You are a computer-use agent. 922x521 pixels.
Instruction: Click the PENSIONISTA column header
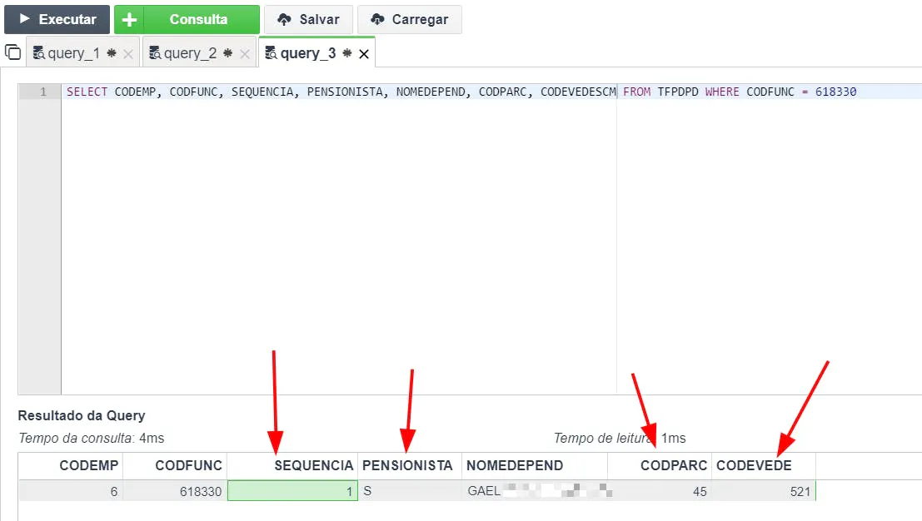(x=407, y=465)
